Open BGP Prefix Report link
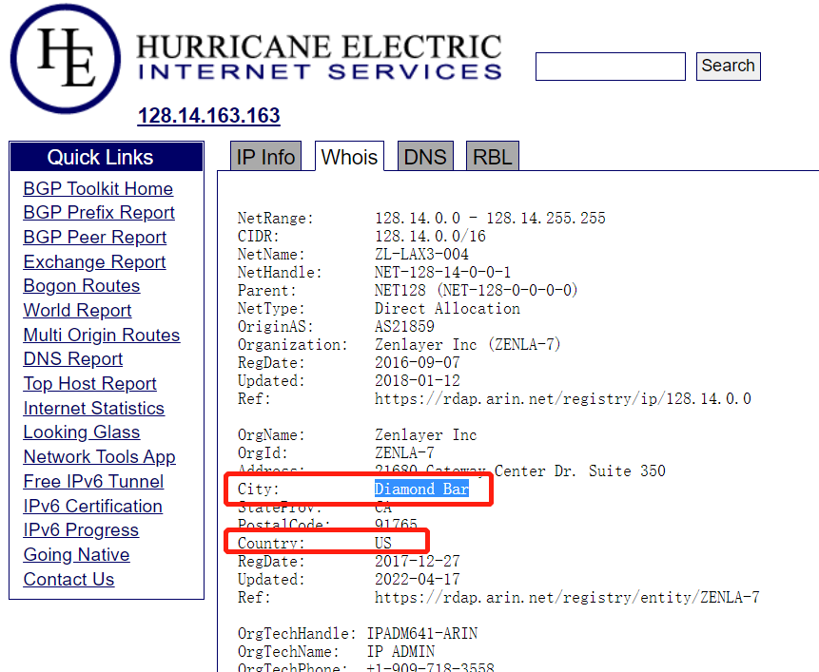The image size is (819, 672). [x=99, y=212]
